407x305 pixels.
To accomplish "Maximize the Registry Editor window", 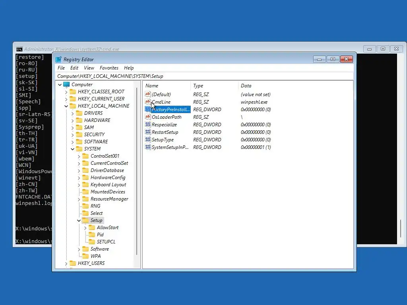I will point(333,60).
